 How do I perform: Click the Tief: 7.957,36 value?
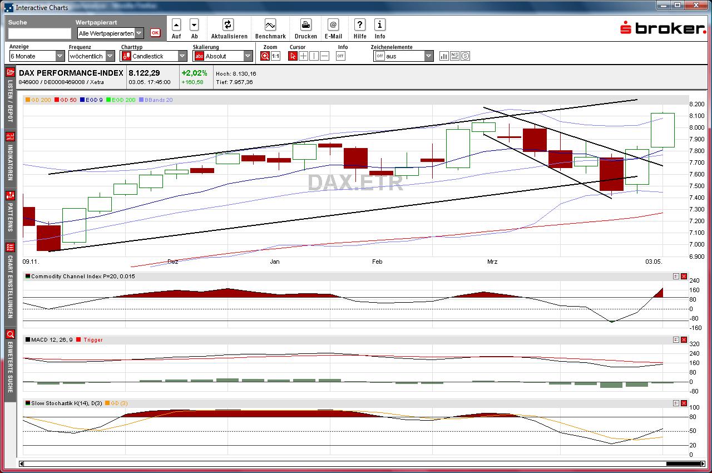(x=235, y=82)
